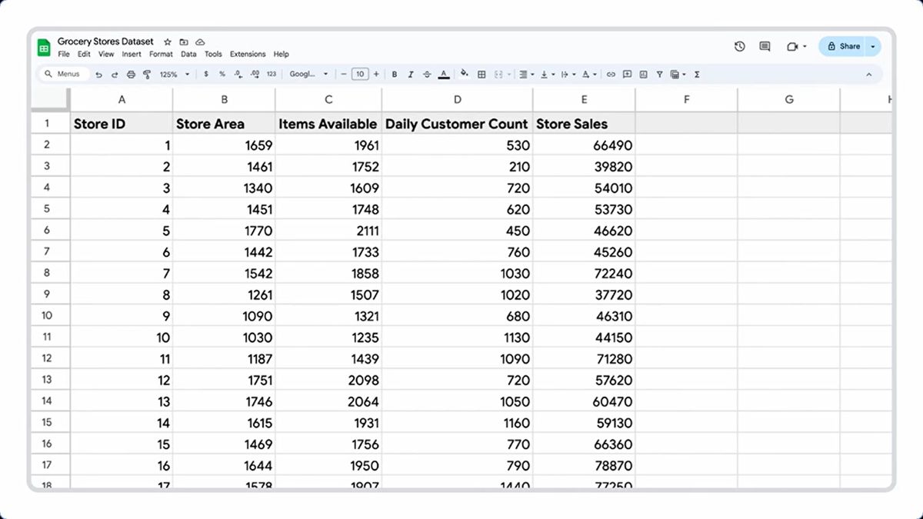Open version history clock icon
The width and height of the screenshot is (923, 519).
point(739,47)
